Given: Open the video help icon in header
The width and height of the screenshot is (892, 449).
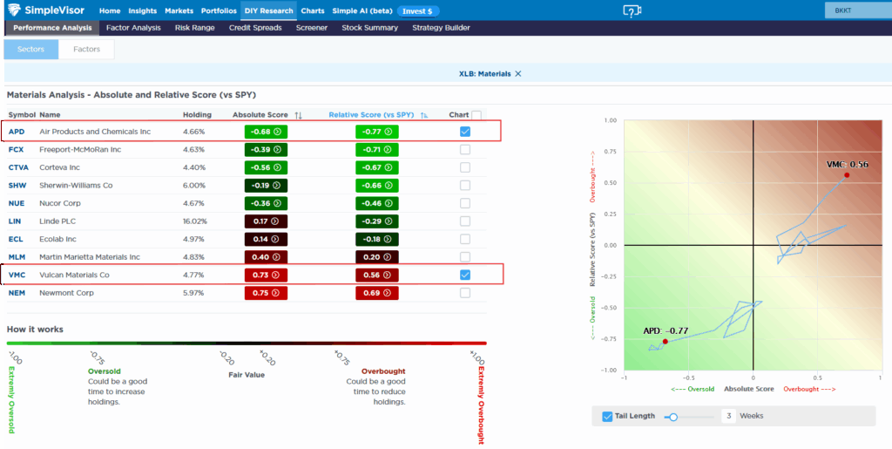Looking at the screenshot, I should point(632,10).
